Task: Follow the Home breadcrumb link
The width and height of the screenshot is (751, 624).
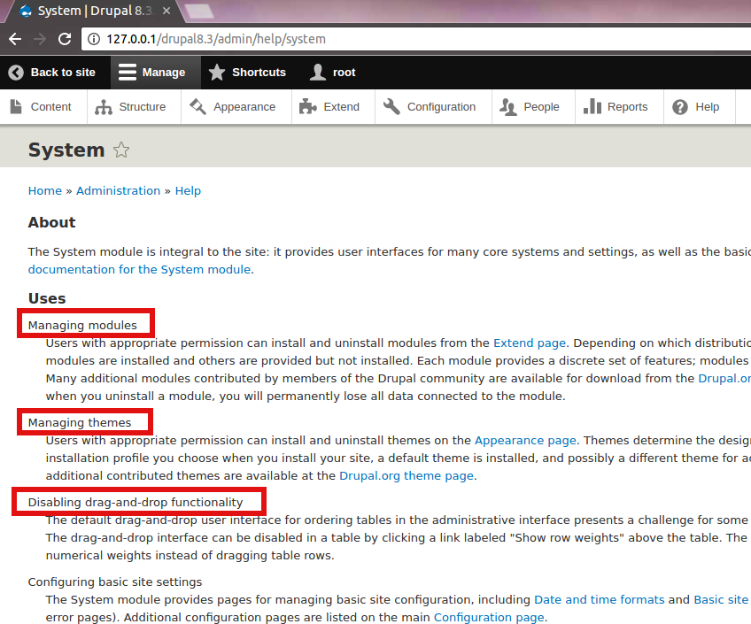Action: 45,191
